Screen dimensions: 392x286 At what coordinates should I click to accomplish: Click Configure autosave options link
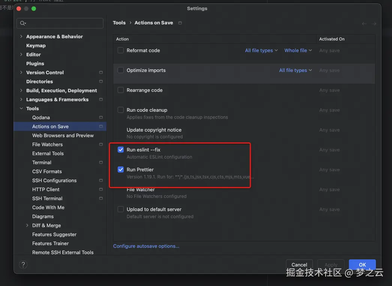146,246
